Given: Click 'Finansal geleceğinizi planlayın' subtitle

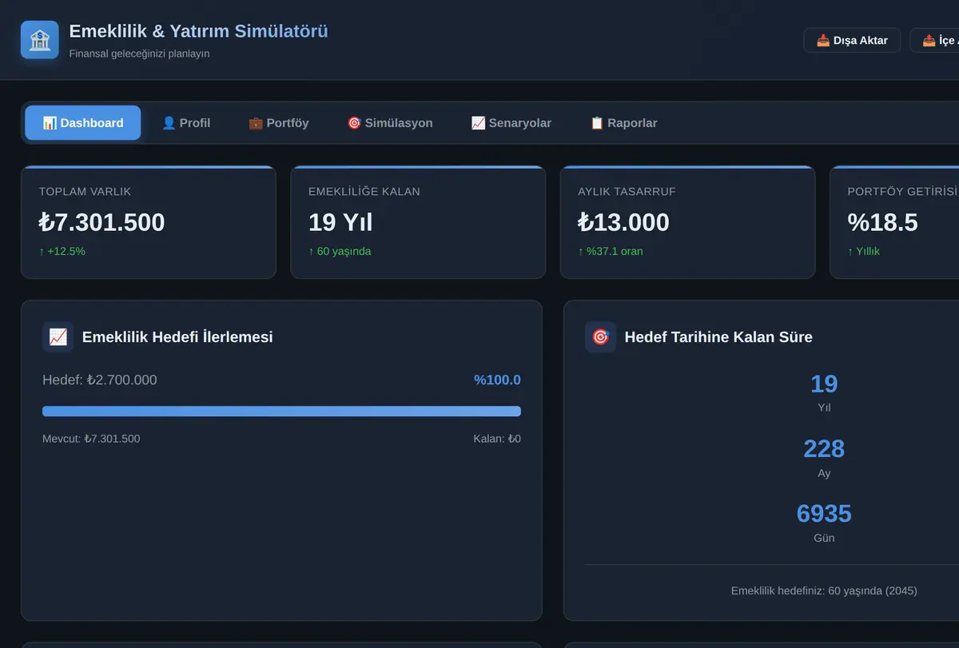Looking at the screenshot, I should [140, 54].
